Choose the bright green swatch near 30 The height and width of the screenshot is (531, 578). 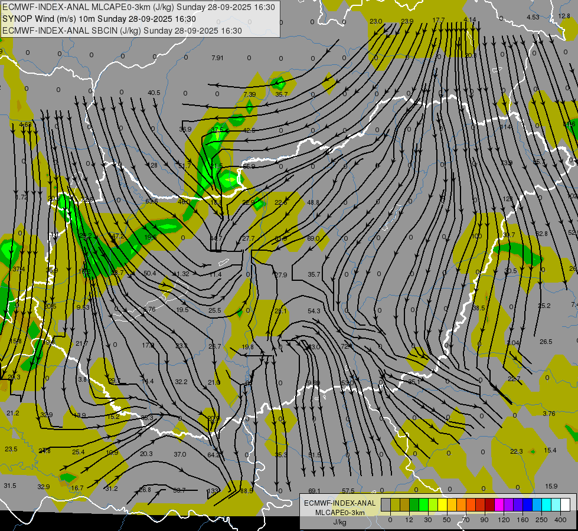point(423,504)
